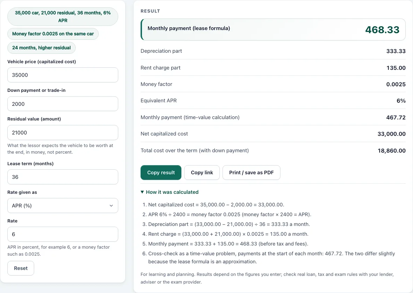Print or save the result as PDF
This screenshot has width=413, height=293.
click(251, 173)
